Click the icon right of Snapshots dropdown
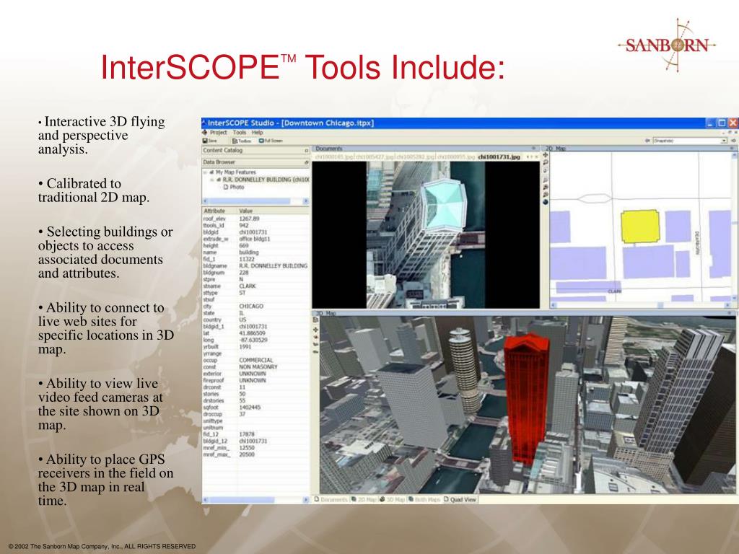The width and height of the screenshot is (739, 554). coord(733,141)
